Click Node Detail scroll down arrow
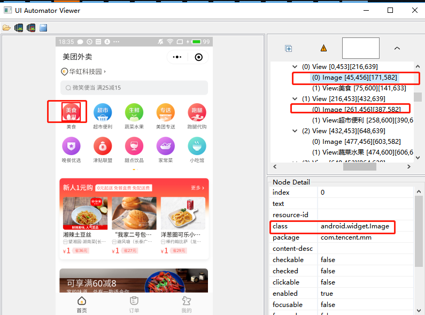Image resolution: width=425 pixels, height=315 pixels. 419,310
